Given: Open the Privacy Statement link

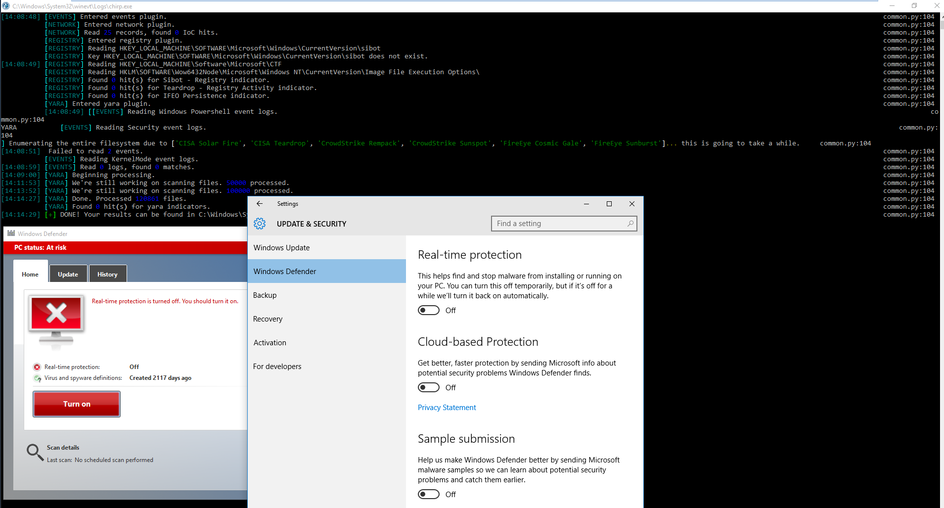Looking at the screenshot, I should pyautogui.click(x=447, y=407).
